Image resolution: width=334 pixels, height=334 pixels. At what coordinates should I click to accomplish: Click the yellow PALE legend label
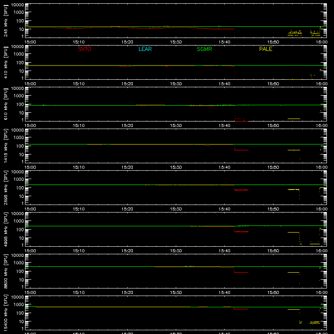pyautogui.click(x=266, y=49)
